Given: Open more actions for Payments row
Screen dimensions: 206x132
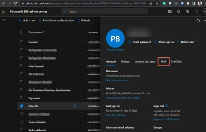Looking at the screenshot, I should click(x=81, y=98).
